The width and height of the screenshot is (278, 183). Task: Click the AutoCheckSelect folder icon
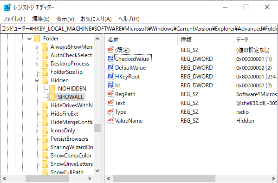tap(45, 55)
